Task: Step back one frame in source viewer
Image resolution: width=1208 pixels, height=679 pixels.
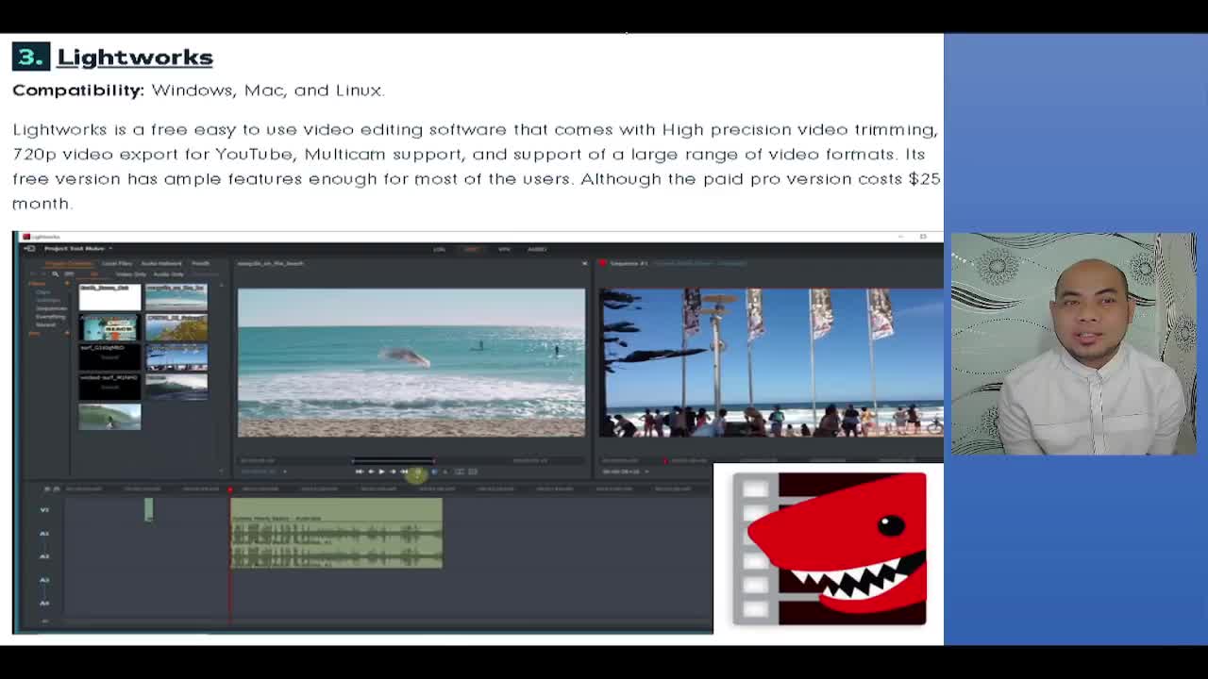Action: click(370, 472)
